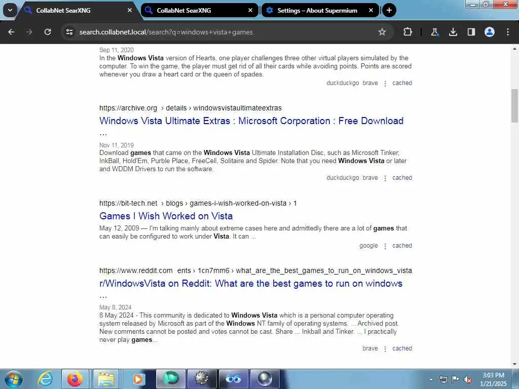Open the blue eyes taskbar application

coord(233,379)
